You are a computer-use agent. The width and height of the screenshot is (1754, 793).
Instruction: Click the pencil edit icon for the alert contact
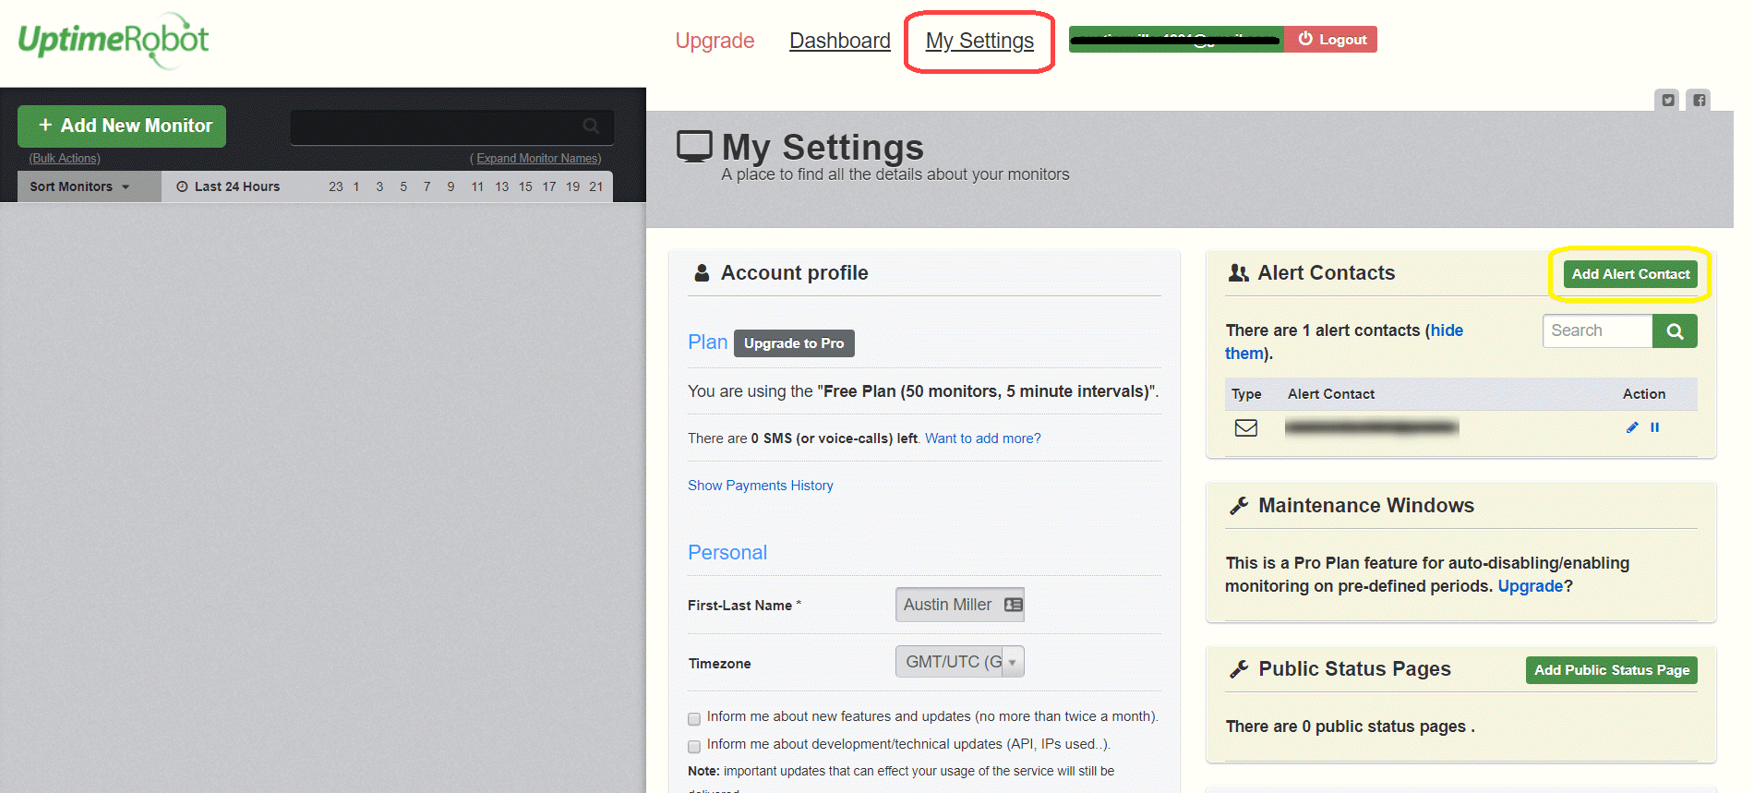click(1631, 427)
